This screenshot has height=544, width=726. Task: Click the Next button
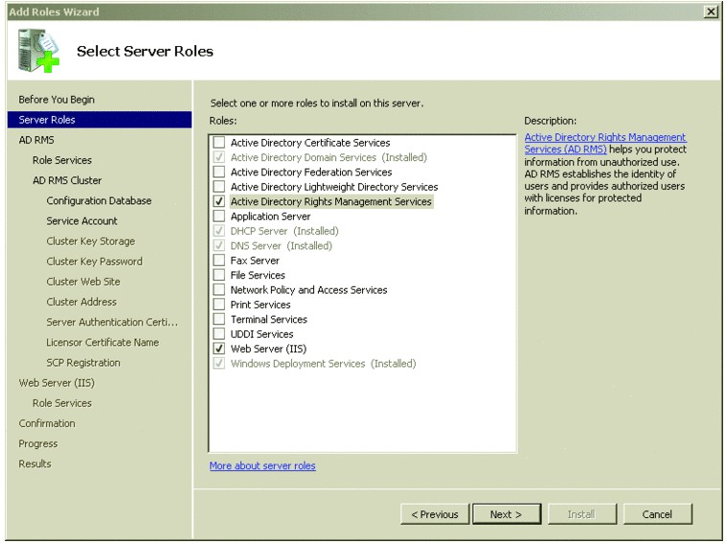click(507, 514)
